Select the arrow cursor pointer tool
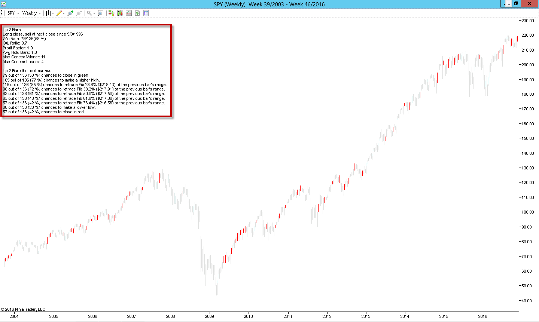 (x=89, y=13)
